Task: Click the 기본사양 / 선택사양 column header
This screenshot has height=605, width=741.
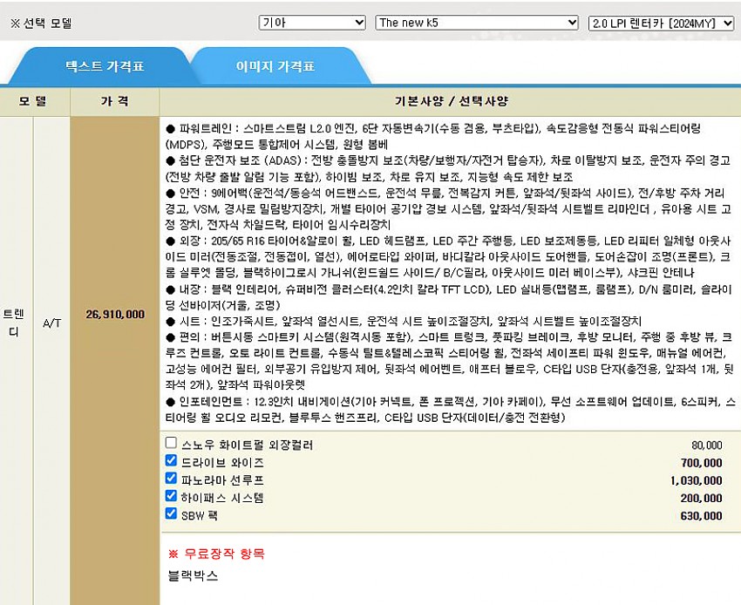Action: [x=451, y=101]
